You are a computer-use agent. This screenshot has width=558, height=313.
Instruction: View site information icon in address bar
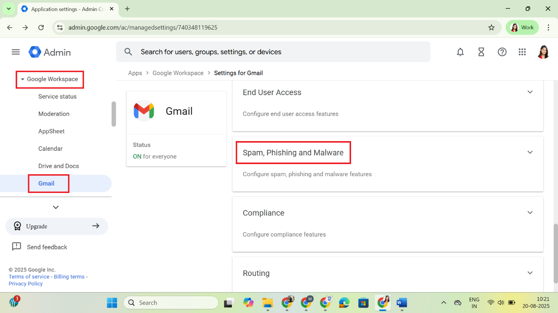(x=60, y=27)
